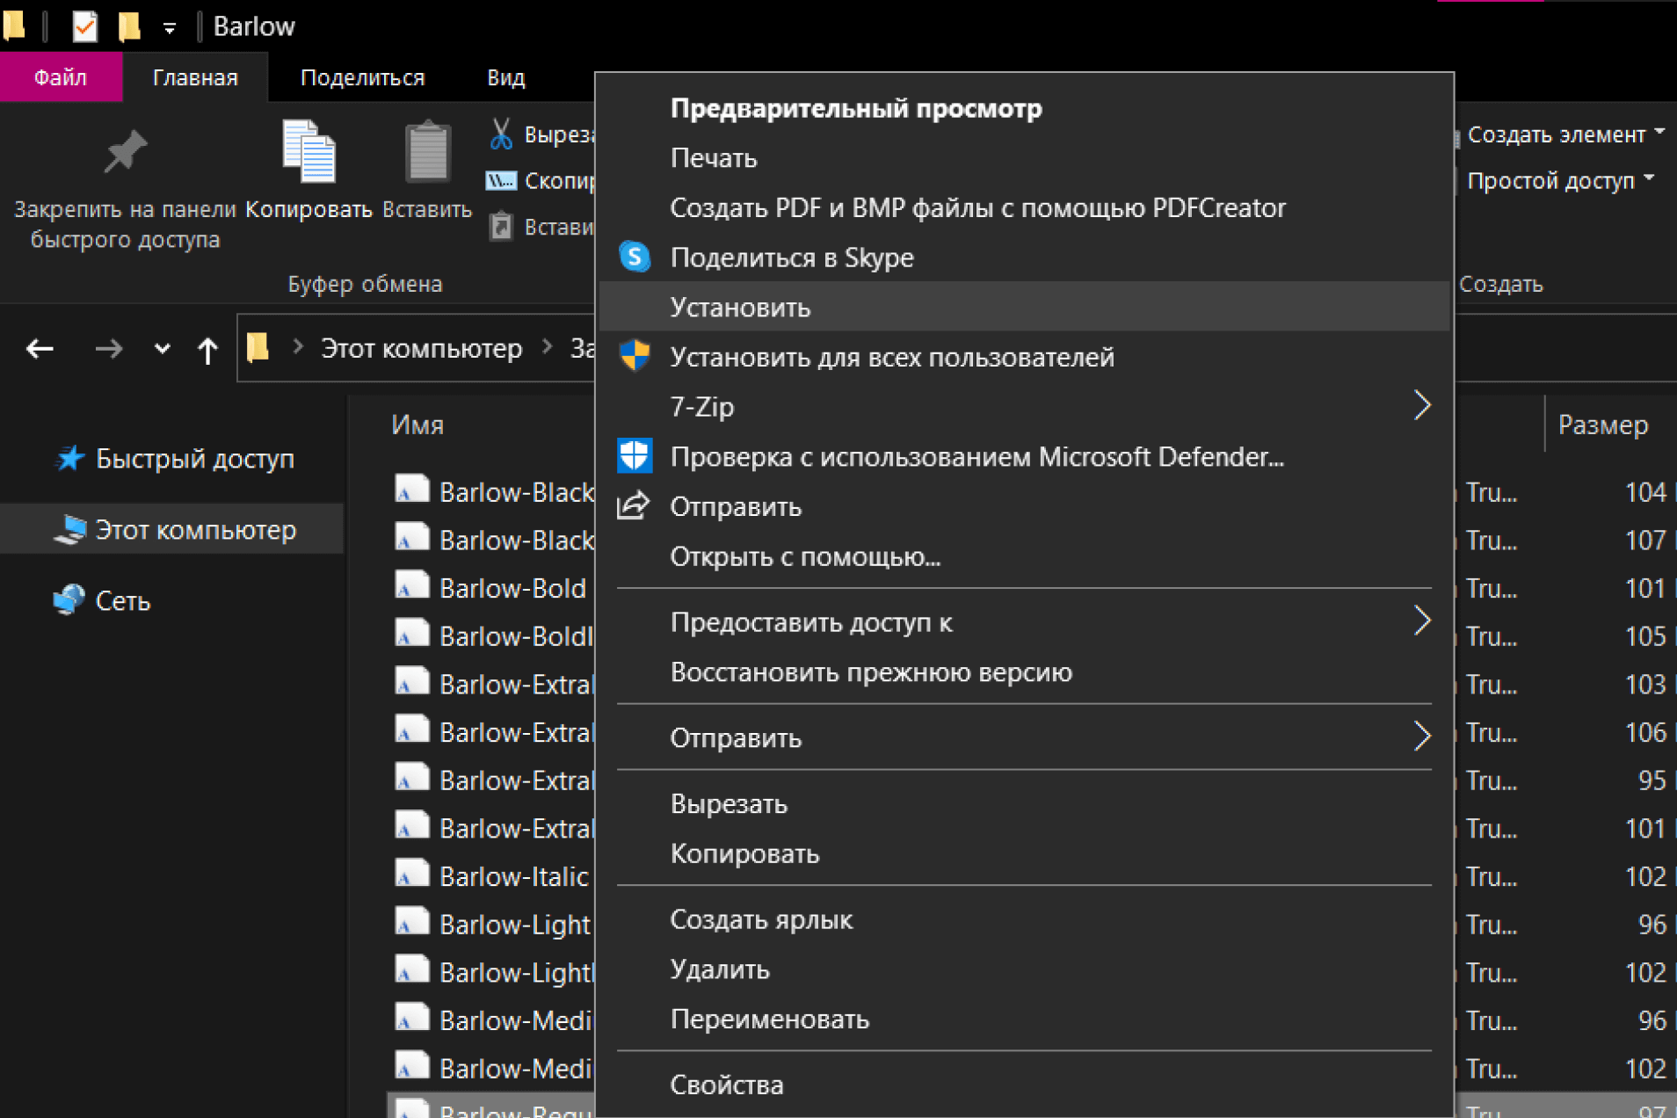Click the Pin to Quick Access pushpin icon
The width and height of the screenshot is (1677, 1118).
[x=125, y=153]
